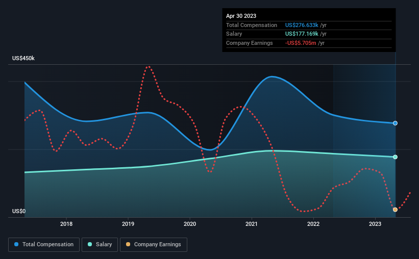Viewport: 419px width, 259px height.
Task: Click the orange Company Earnings data point marker
Action: pos(395,210)
